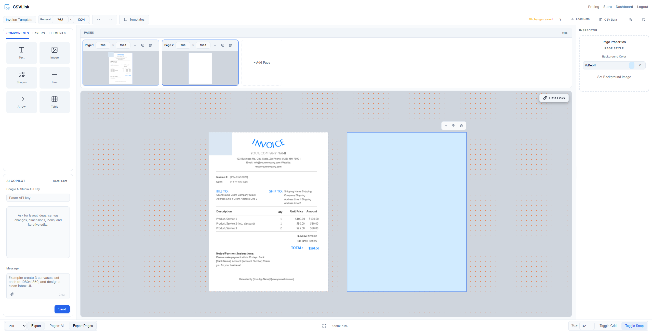The height and width of the screenshot is (331, 652).
Task: Open the Pages: All selector
Action: click(57, 326)
